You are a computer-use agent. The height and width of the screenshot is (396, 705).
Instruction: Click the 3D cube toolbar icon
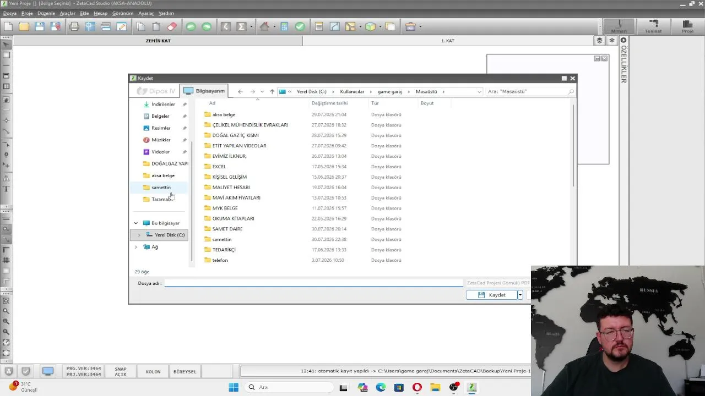(x=370, y=26)
